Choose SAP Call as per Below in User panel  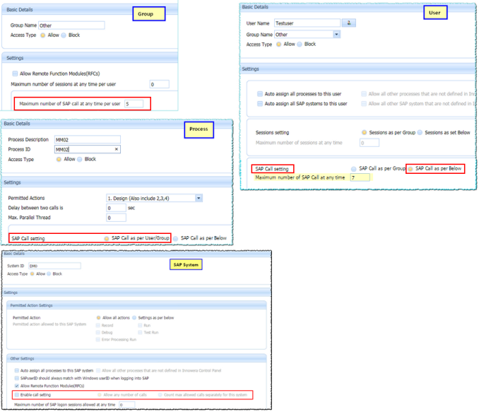point(410,169)
